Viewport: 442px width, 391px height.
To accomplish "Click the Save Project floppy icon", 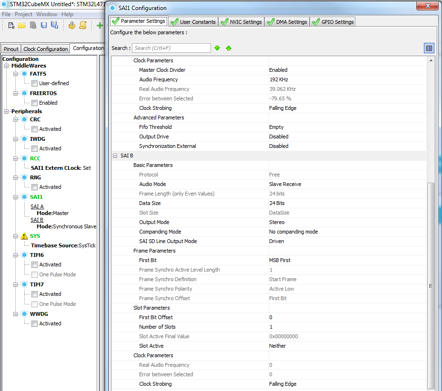I will pyautogui.click(x=44, y=25).
